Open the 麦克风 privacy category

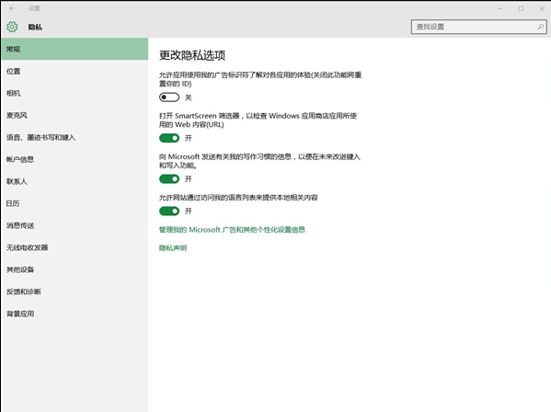(x=75, y=115)
